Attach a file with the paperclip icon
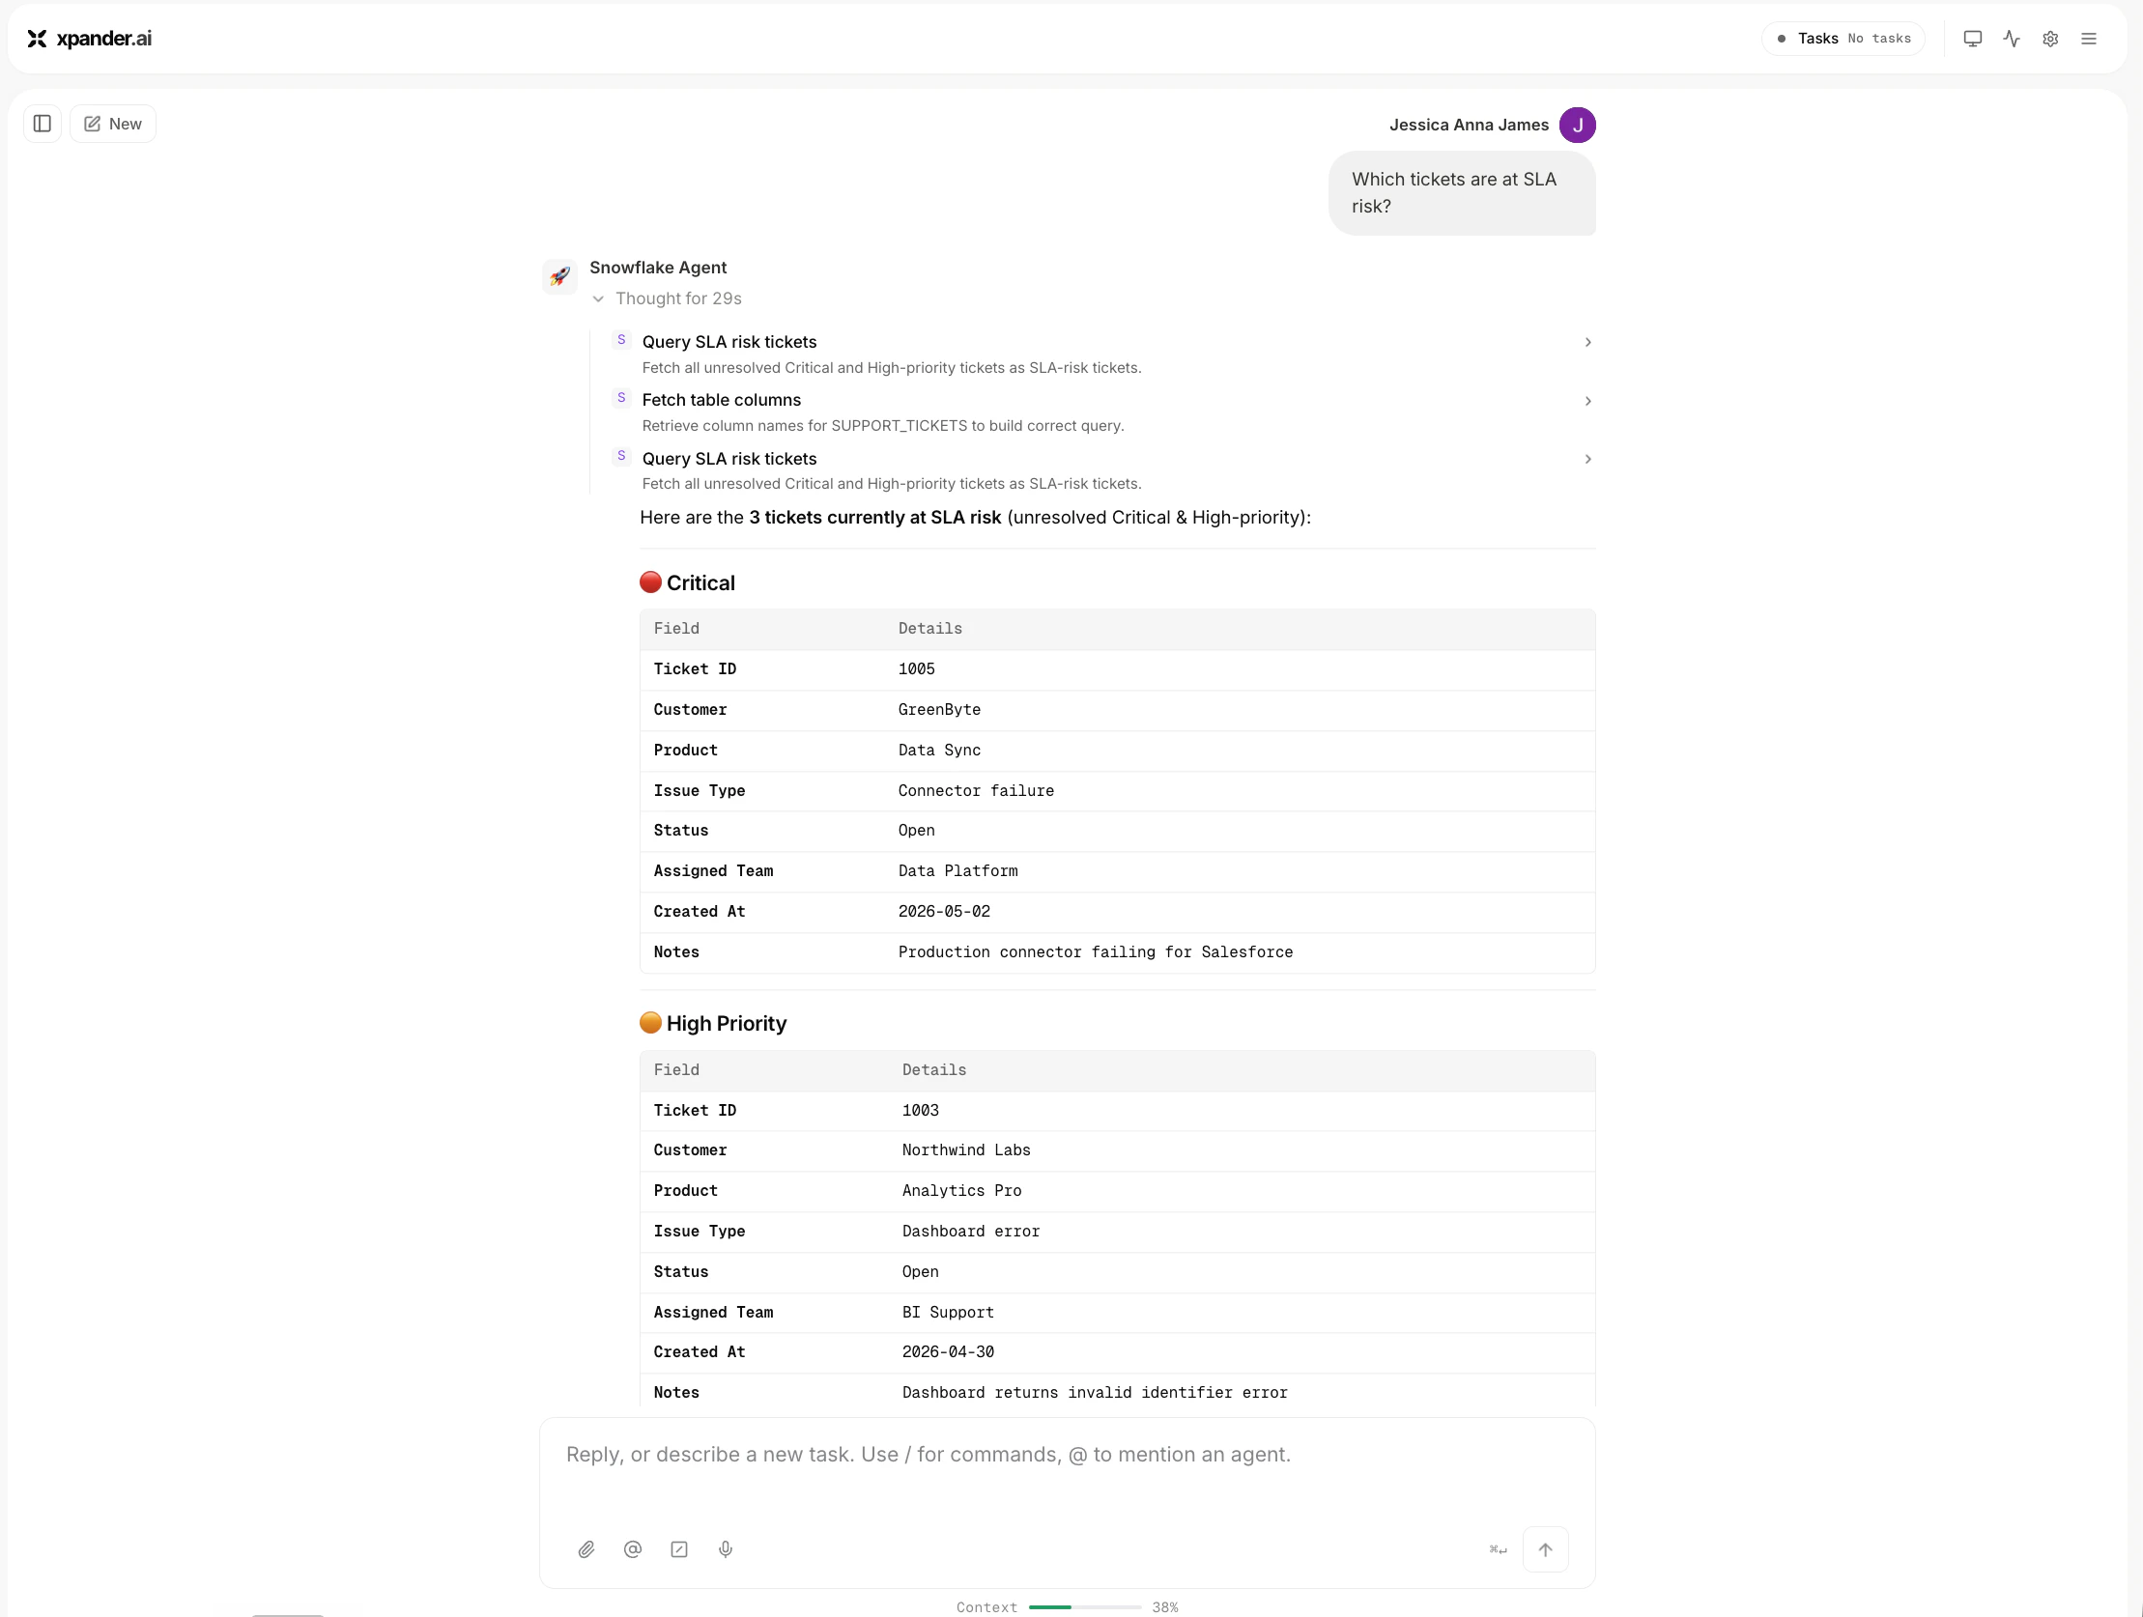 pos(586,1550)
